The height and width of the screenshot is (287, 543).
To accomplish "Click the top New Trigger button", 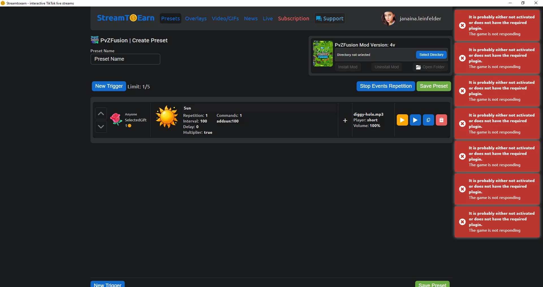I will click(x=109, y=86).
